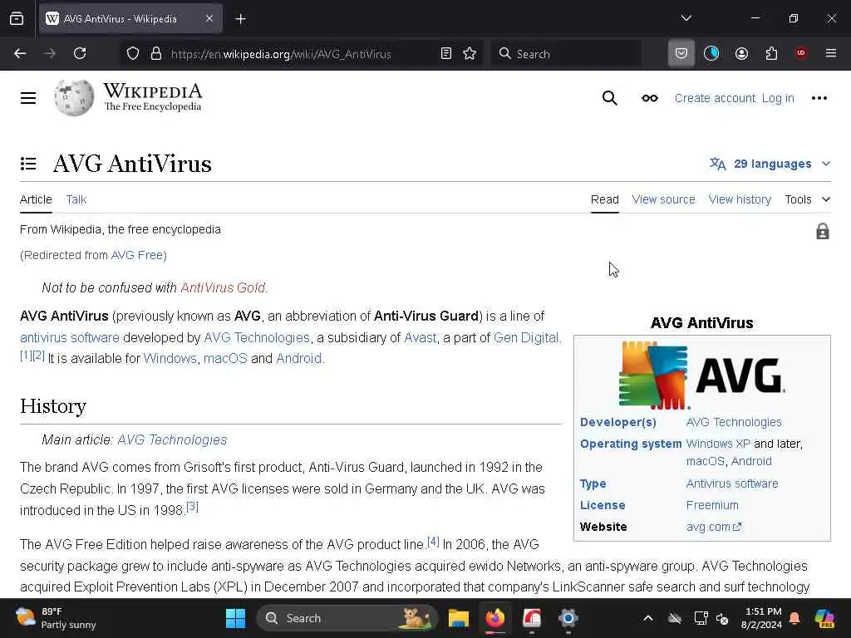Jump to citation [2]
The height and width of the screenshot is (638, 851).
38,356
